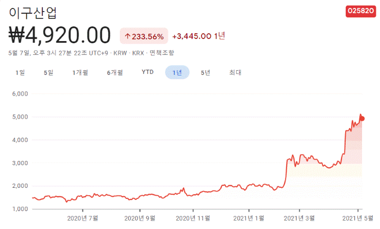Click the 4,000 y-axis label
The height and width of the screenshot is (229, 380).
click(x=20, y=140)
